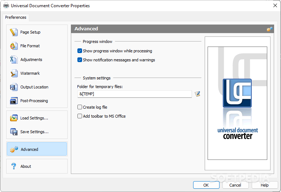Click the 'Create log file' label text
The width and height of the screenshot is (281, 192).
point(95,107)
